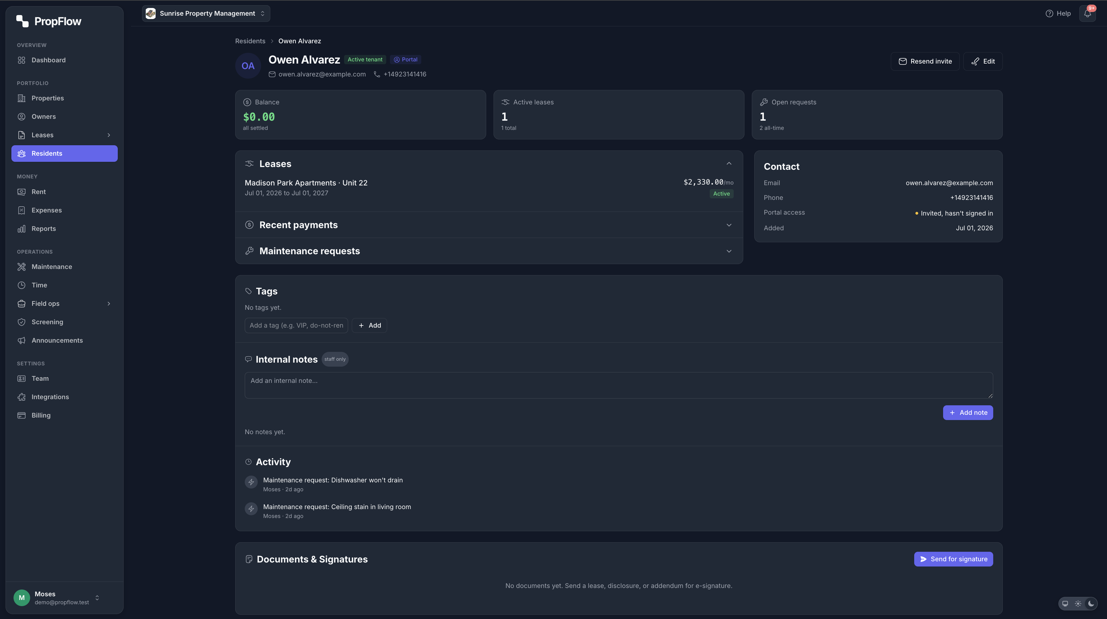
Task: Click owen.alvarez@example.com in the Contact card
Action: [x=949, y=183]
